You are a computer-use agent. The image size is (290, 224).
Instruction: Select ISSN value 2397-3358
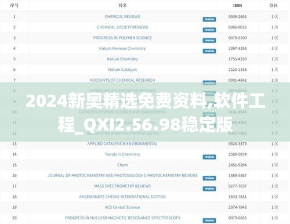[x=237, y=48]
